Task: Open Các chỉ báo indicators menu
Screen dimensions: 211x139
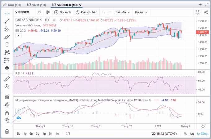Action: [x=87, y=12]
